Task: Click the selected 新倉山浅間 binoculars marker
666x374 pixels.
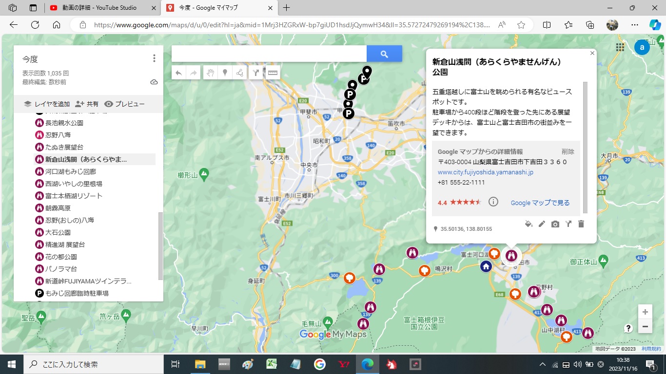Action: [511, 255]
